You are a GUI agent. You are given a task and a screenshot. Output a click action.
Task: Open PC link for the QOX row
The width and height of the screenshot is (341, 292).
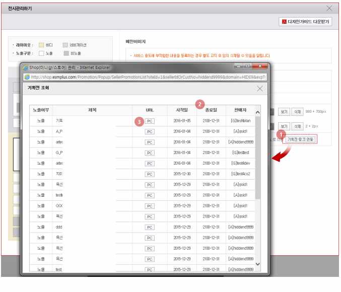tap(150, 206)
